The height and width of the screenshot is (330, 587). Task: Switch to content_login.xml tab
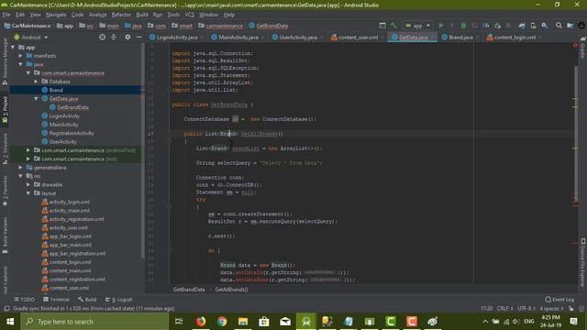point(515,38)
